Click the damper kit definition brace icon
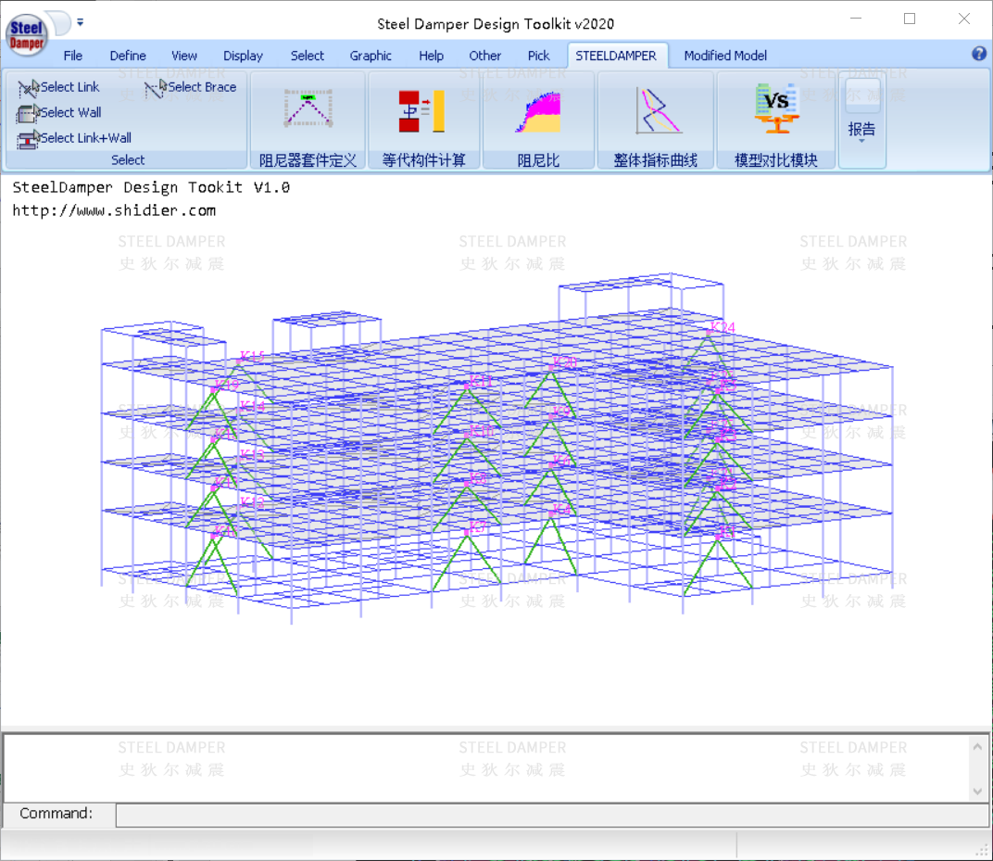 (x=308, y=108)
